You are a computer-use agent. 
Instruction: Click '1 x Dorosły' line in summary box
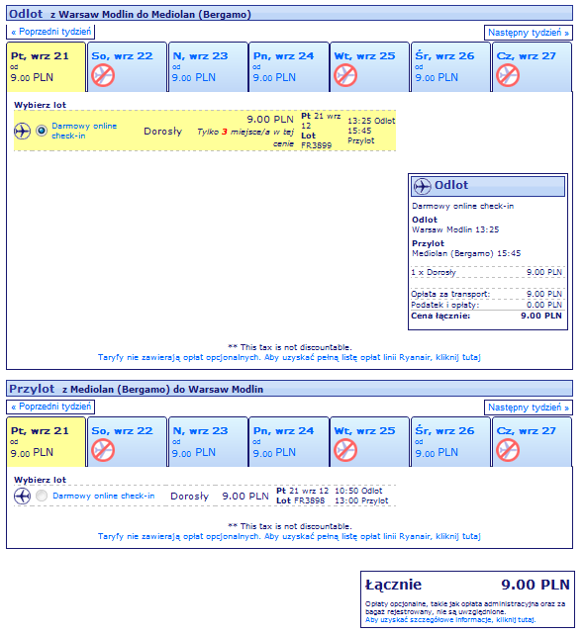[x=486, y=272]
